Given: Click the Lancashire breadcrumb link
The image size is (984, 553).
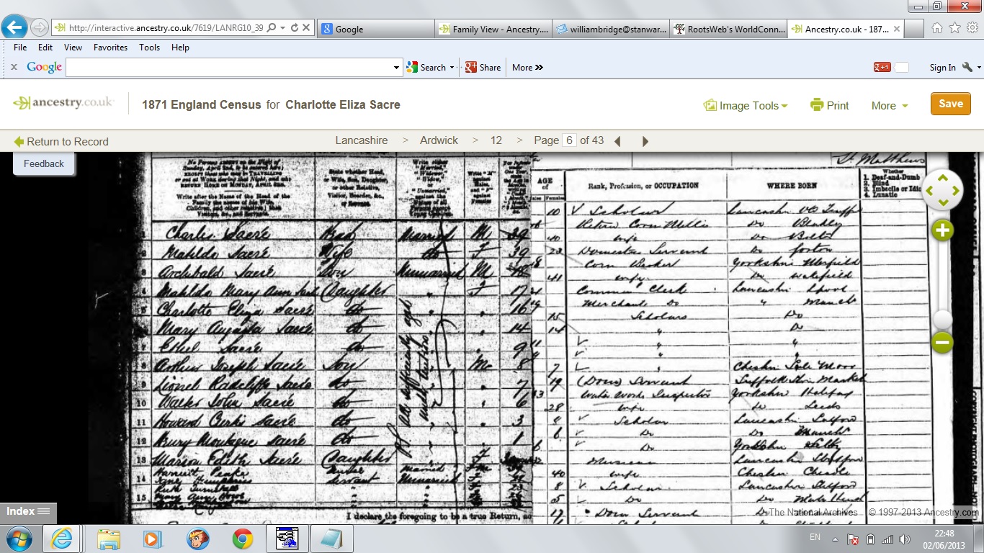Looking at the screenshot, I should [x=361, y=140].
